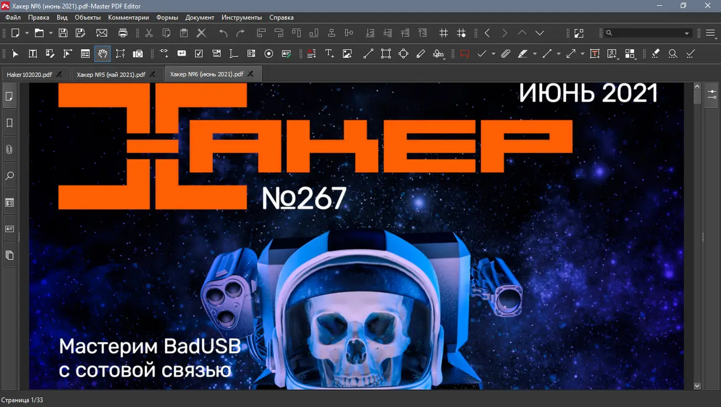Expand the checkmark tool dropdown arrow

click(x=494, y=54)
